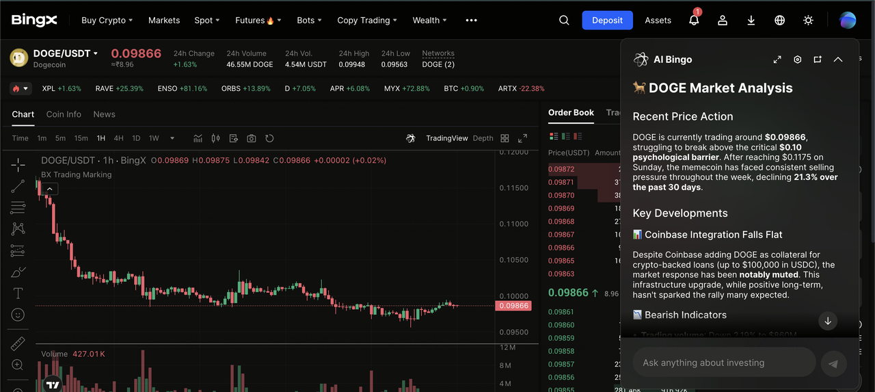This screenshot has height=392, width=875.
Task: Click the Assets link
Action: (658, 21)
